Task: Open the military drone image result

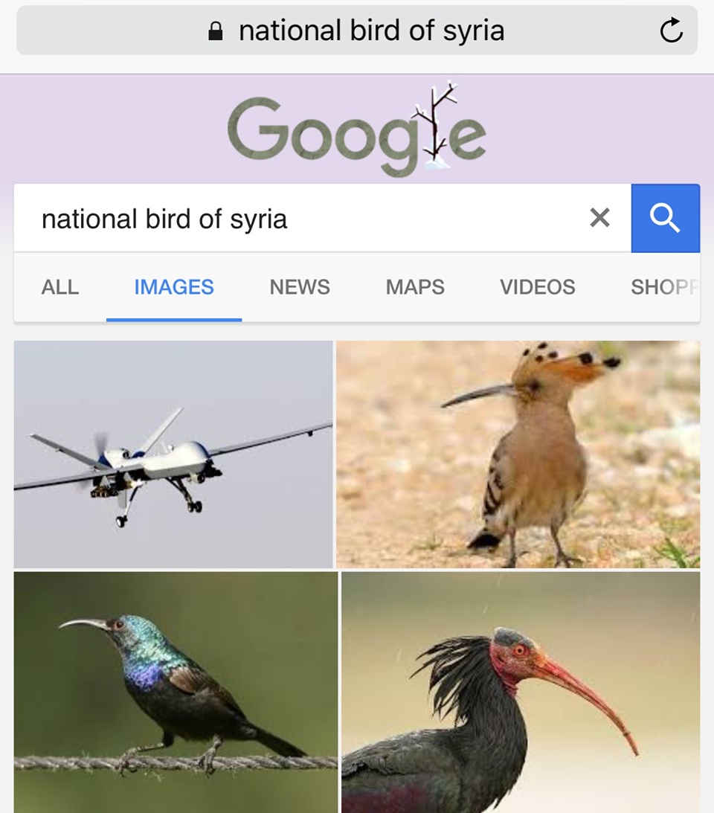Action: click(173, 454)
